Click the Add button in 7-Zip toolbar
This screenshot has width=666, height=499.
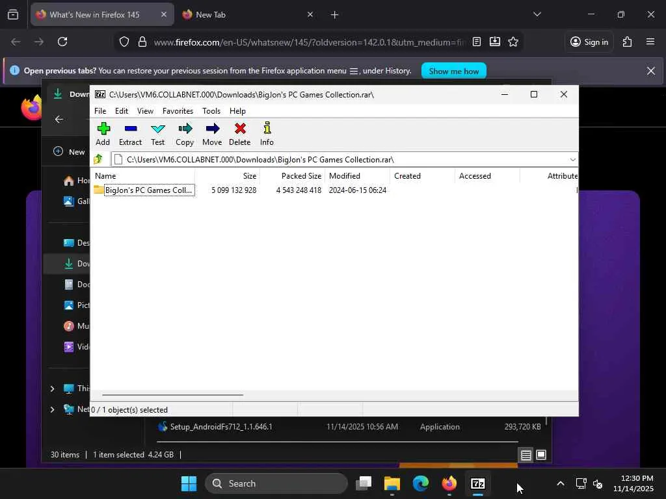coord(103,134)
